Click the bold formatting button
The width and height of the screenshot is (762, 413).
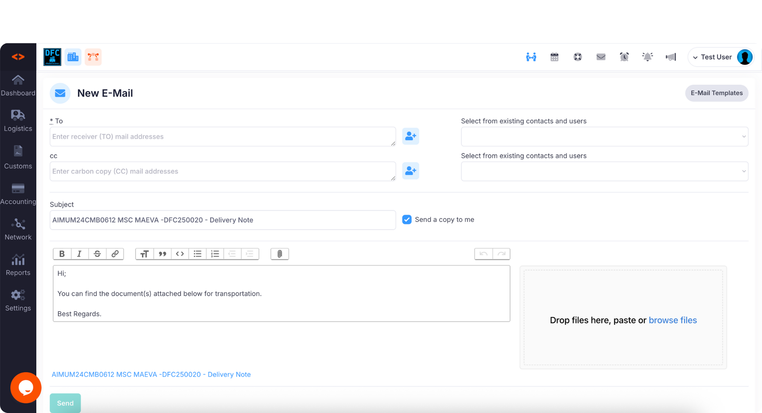tap(62, 254)
